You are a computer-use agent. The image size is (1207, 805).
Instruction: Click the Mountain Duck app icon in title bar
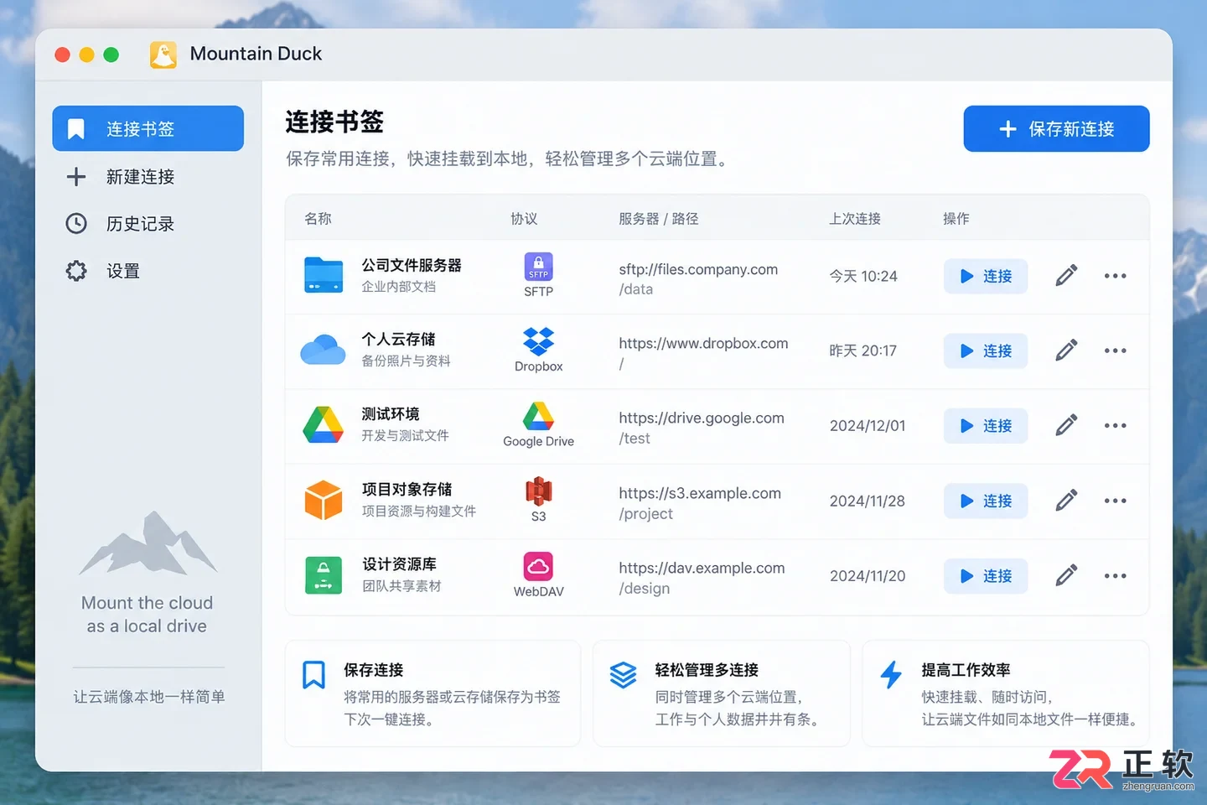(163, 55)
